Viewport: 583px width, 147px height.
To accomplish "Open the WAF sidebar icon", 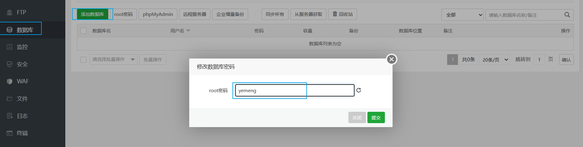I will 10,81.
